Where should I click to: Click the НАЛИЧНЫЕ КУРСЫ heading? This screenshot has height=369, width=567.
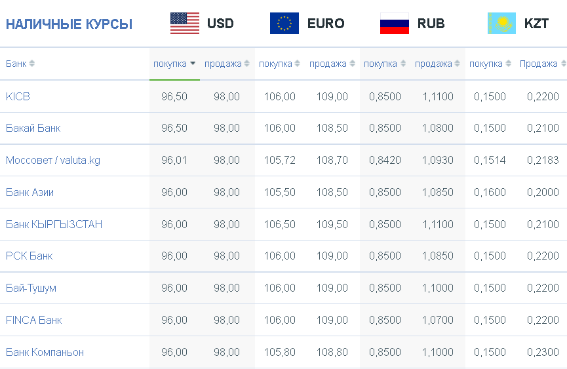(x=69, y=24)
